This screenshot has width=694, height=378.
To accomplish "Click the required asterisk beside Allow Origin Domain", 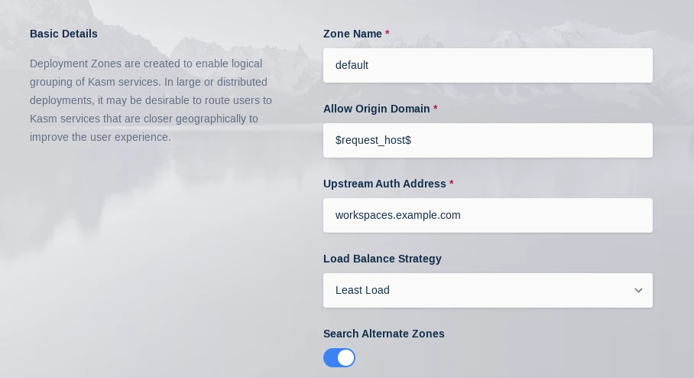I will 436,109.
